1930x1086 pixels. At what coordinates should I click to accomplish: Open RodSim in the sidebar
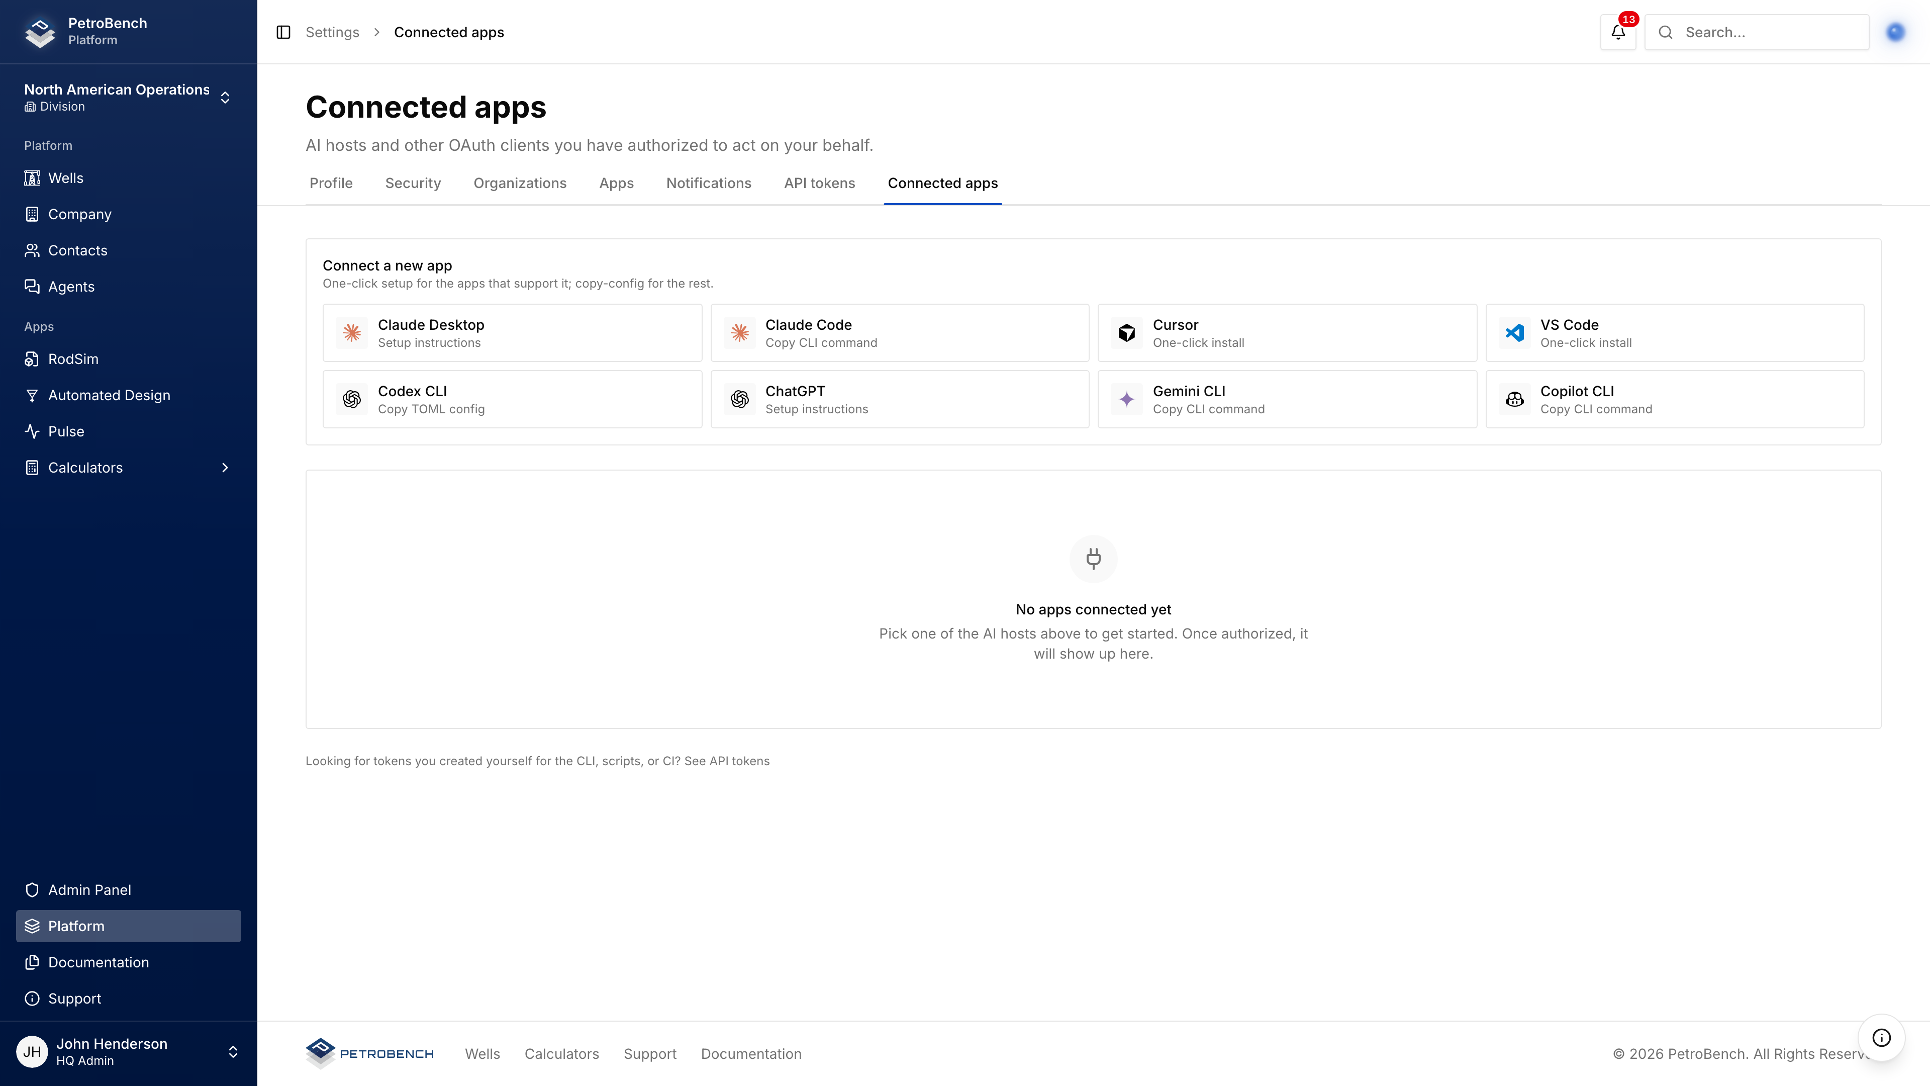pyautogui.click(x=128, y=360)
